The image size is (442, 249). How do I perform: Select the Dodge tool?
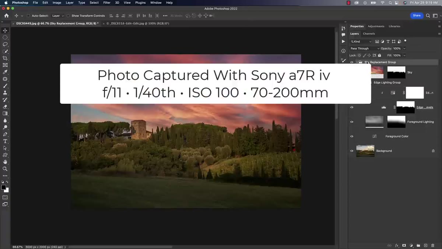pyautogui.click(x=5, y=127)
